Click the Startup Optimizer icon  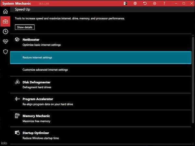point(17,133)
